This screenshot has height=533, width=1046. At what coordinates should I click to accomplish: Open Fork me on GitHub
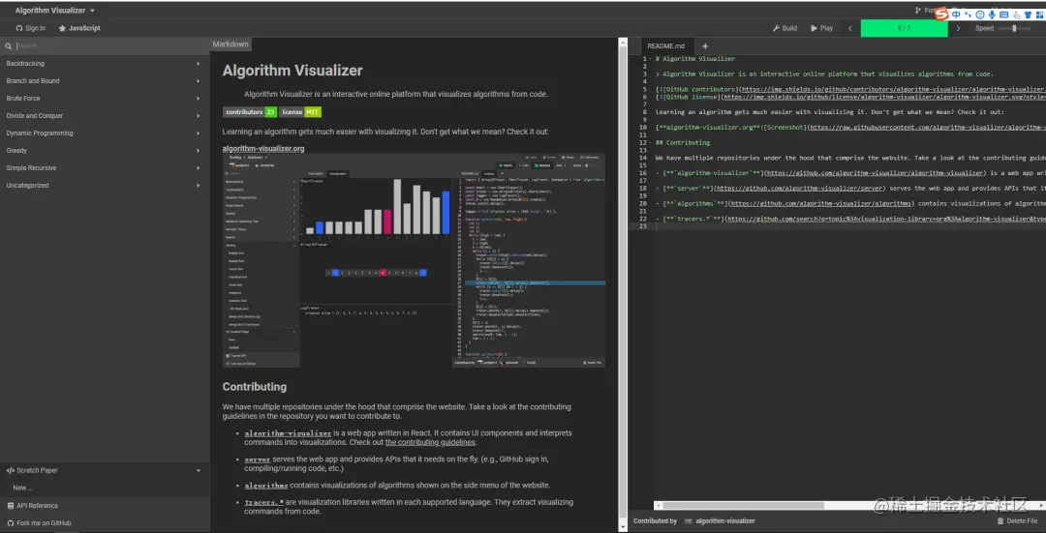pos(105,523)
